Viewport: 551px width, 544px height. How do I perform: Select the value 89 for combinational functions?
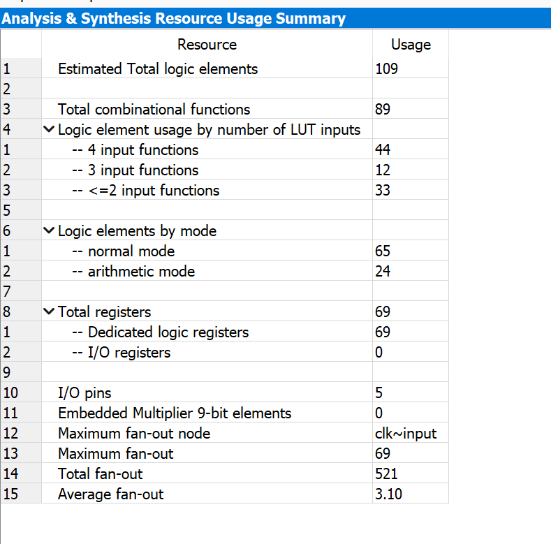point(382,109)
